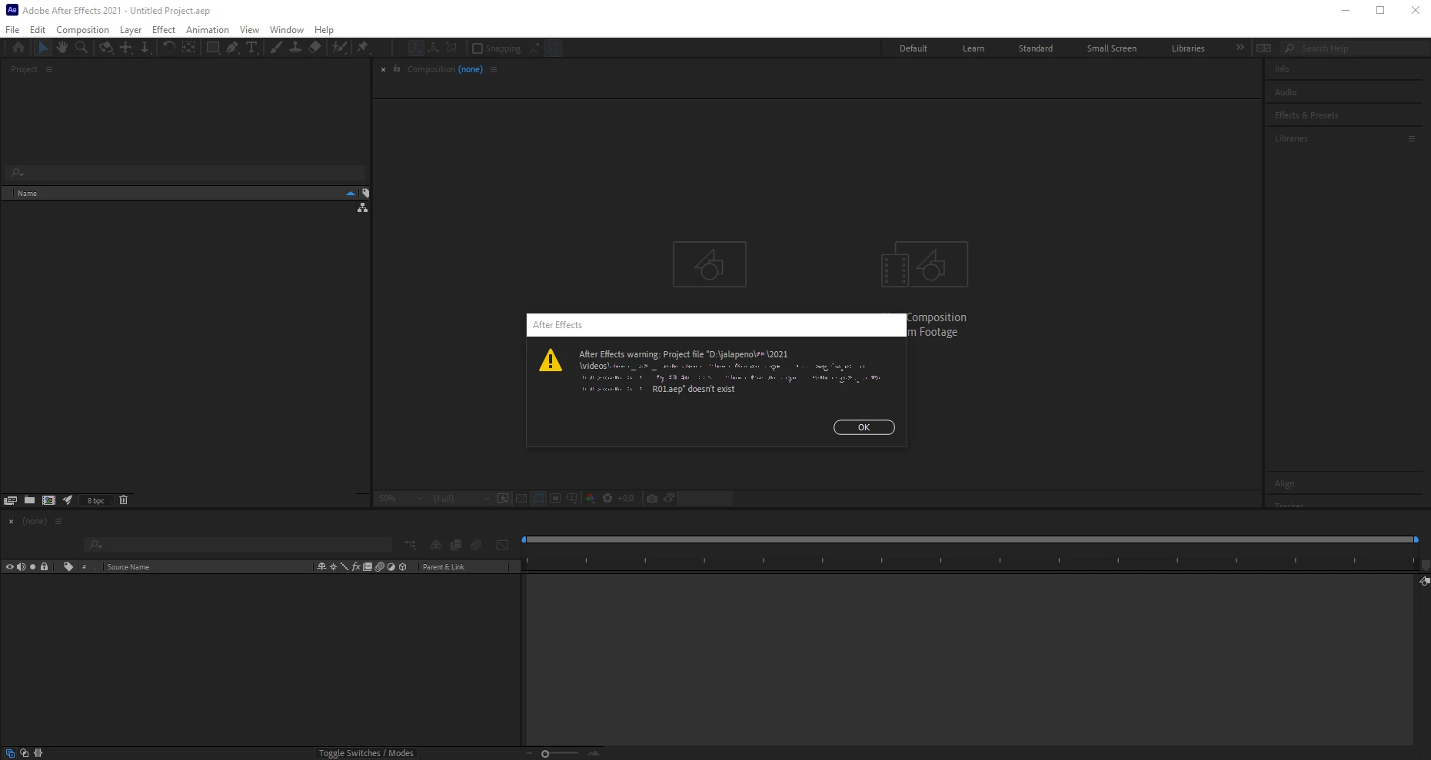Screen dimensions: 1431x760
Task: Open the Effects & Presets panel
Action: [1306, 115]
